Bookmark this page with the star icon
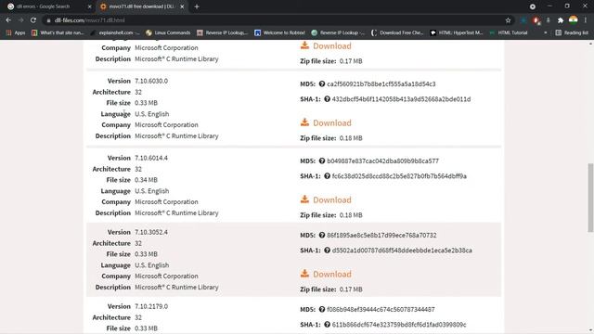 [508, 20]
